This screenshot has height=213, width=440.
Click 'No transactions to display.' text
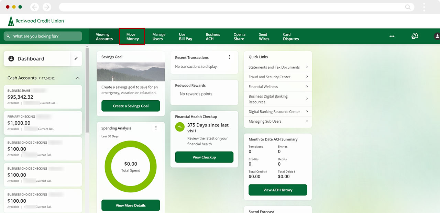coord(196,67)
